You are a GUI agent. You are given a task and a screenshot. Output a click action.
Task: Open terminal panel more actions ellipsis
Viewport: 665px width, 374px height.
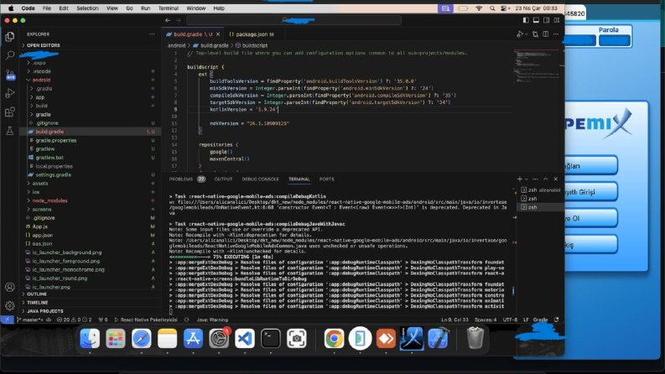(535, 179)
